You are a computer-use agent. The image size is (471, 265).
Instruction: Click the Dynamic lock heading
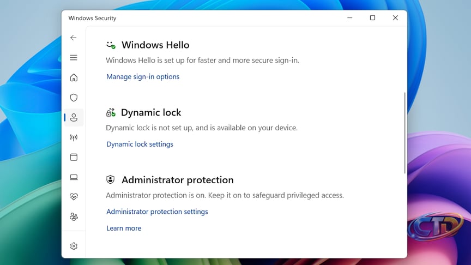pyautogui.click(x=151, y=112)
